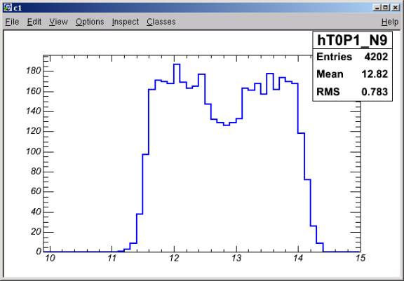Open the File menu

12,22
